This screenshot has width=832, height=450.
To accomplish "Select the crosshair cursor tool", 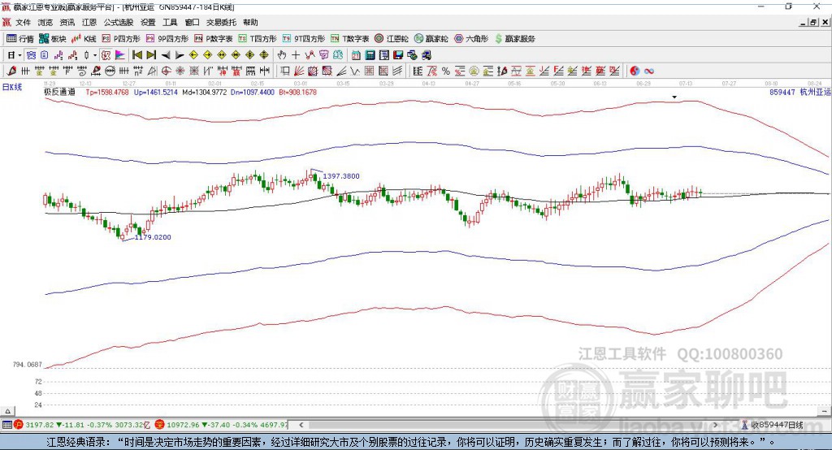I will click(x=296, y=55).
